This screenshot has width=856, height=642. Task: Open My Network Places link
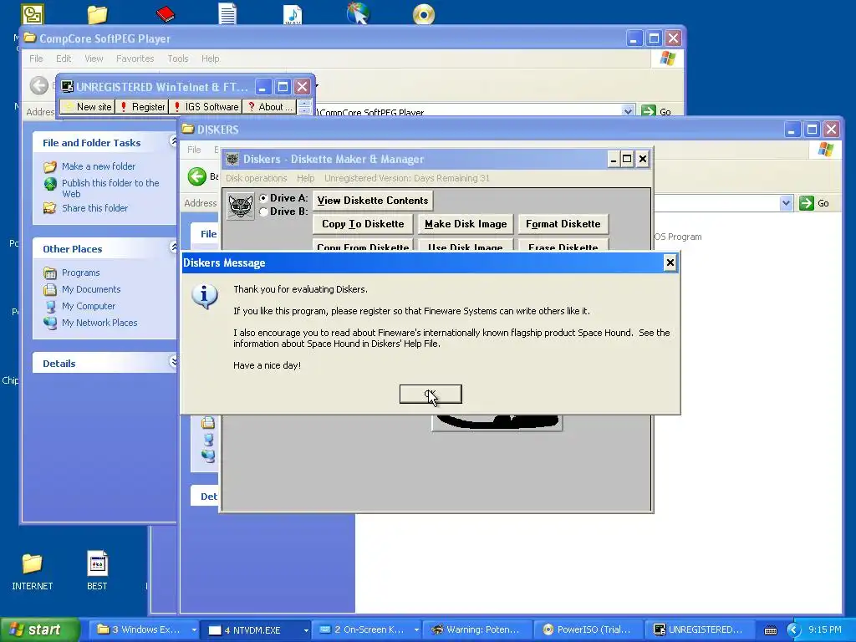(99, 323)
